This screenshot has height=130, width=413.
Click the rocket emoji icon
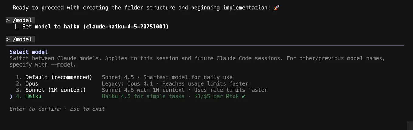(276, 8)
